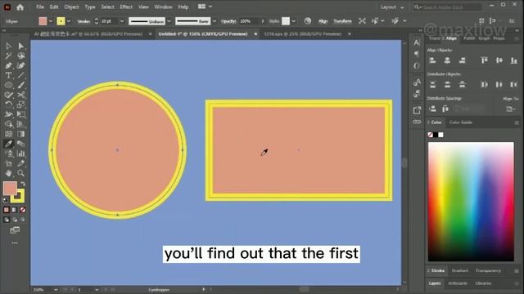Open the Effect menu
Viewport: 524px width, 294px height.
tap(126, 7)
